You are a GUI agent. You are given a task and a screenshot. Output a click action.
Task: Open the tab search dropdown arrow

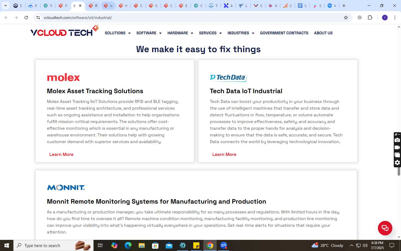coord(6,6)
